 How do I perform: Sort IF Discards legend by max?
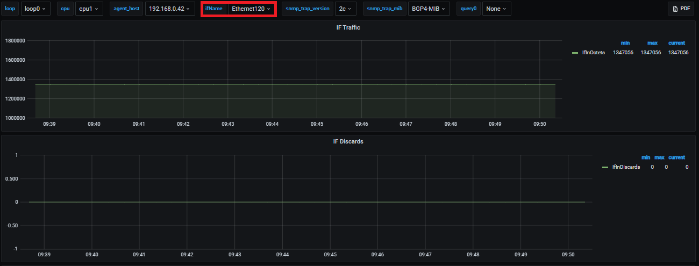click(x=660, y=157)
